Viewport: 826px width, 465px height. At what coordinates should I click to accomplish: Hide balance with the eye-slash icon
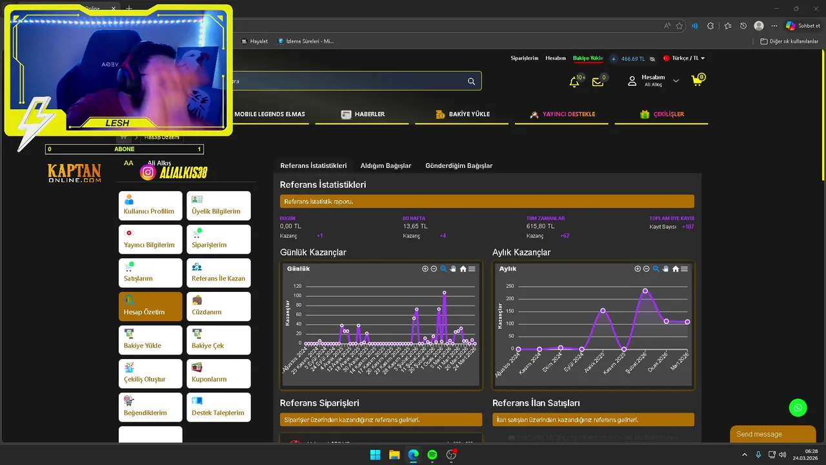pyautogui.click(x=652, y=59)
